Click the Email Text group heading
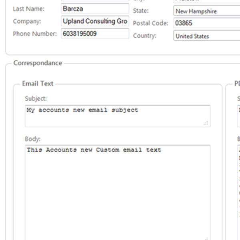Screen dimensions: 240x240 point(38,84)
